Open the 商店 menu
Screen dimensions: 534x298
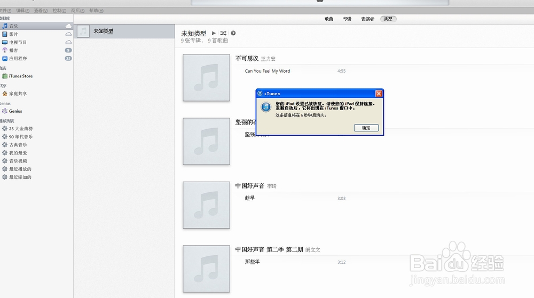coord(77,11)
